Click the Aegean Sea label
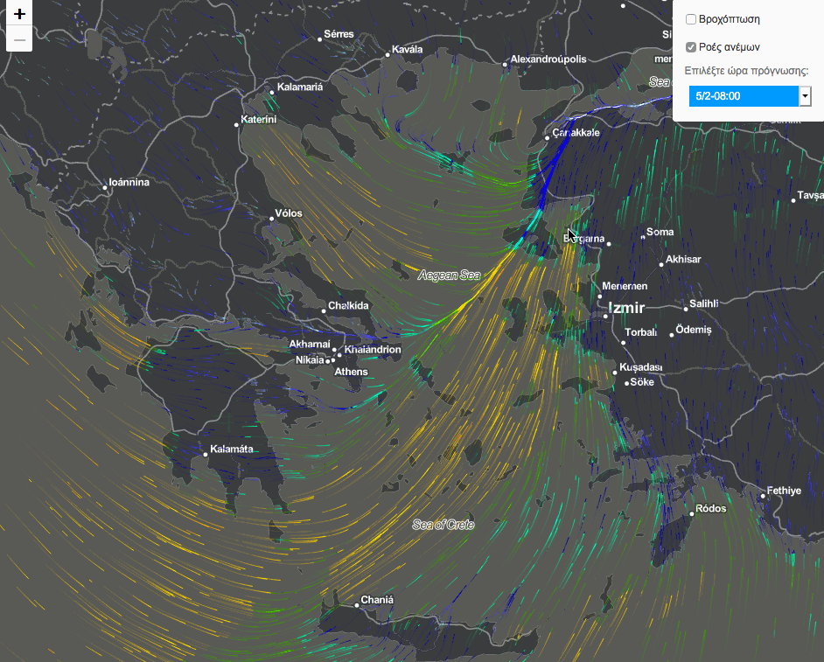 tap(450, 275)
